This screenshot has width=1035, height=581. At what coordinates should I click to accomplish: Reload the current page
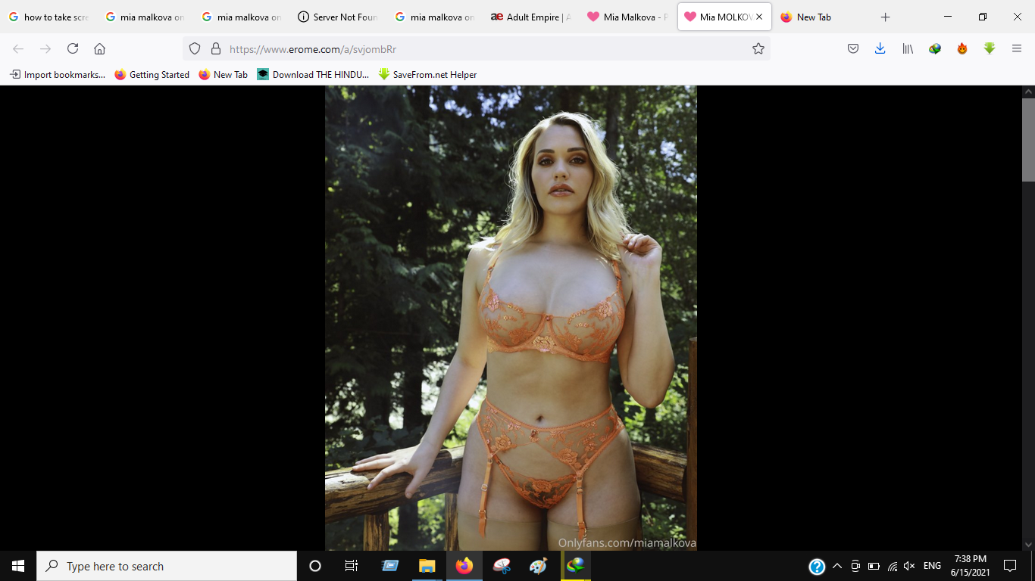[x=73, y=48]
